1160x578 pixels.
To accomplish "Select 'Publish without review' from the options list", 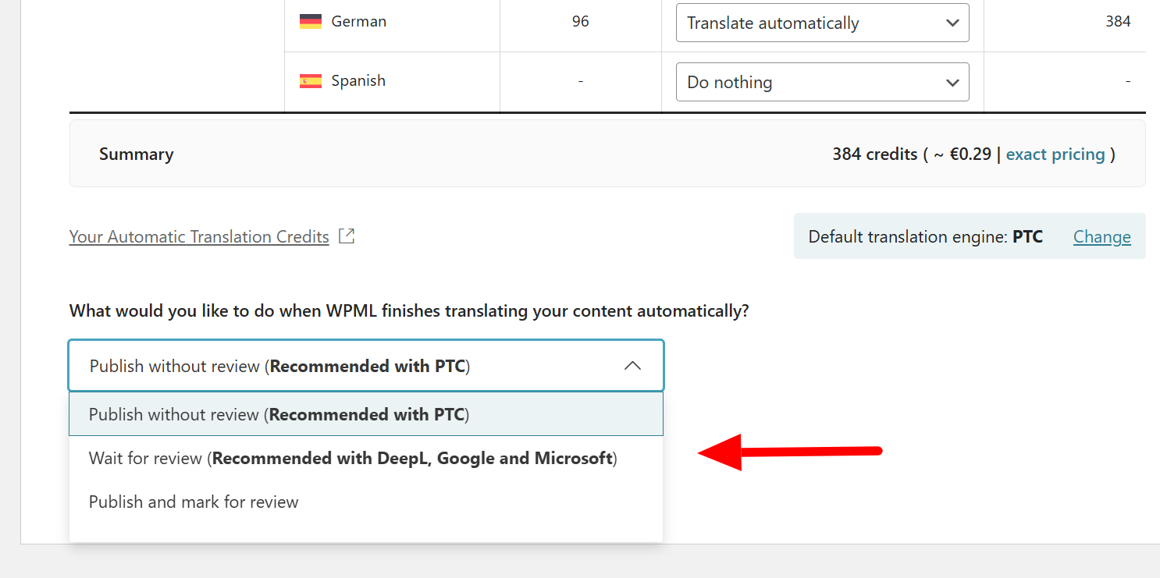I will click(279, 414).
